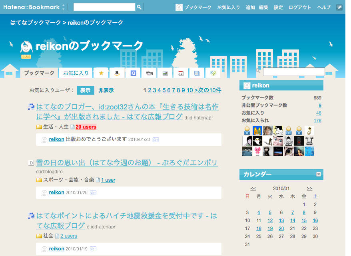Open the Google tab icon
Image resolution: width=351 pixels, height=256 pixels.
coord(133,73)
